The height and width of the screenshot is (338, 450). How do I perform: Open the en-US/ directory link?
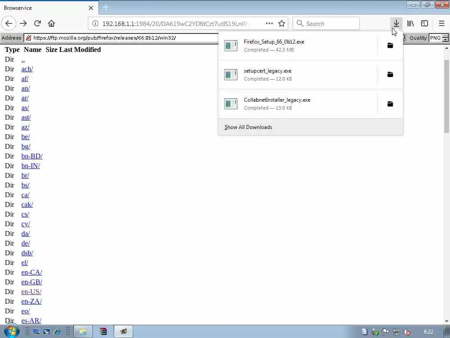tap(31, 292)
